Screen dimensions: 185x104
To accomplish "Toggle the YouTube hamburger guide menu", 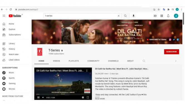I will point(4,16).
